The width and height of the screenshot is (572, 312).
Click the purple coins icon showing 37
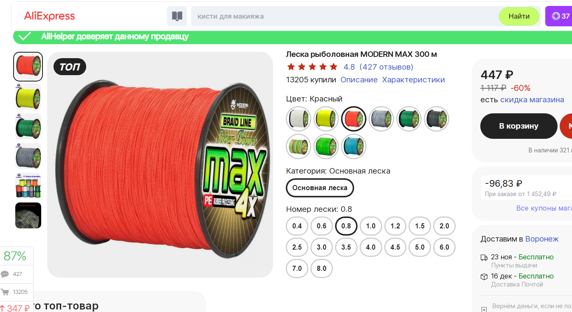[x=556, y=16]
